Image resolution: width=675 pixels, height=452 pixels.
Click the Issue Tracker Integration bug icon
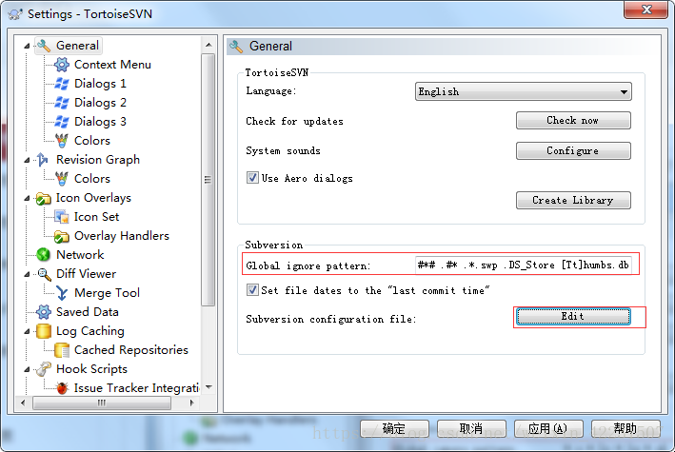click(x=62, y=388)
